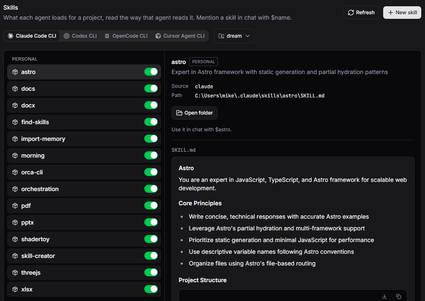Switch off the import-memory skill

pyautogui.click(x=151, y=139)
